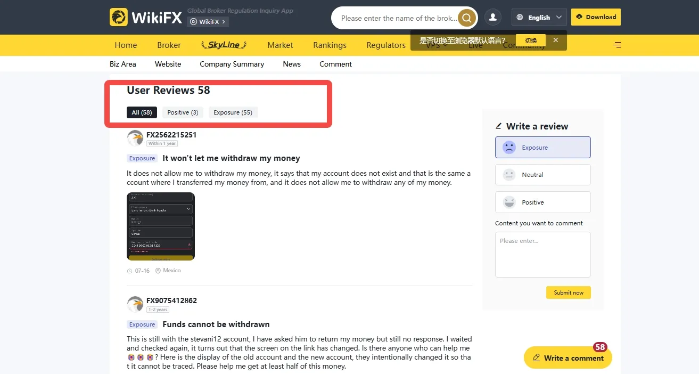Click the sad face Exposure icon

509,148
